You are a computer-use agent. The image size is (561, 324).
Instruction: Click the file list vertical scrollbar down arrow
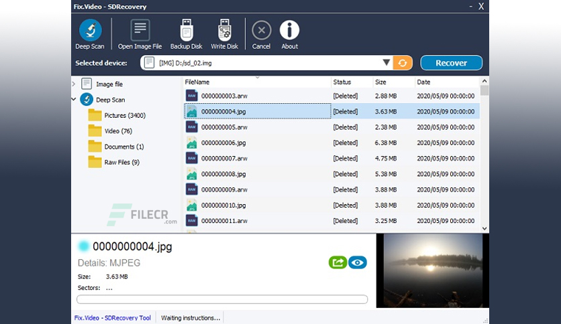[x=484, y=228]
